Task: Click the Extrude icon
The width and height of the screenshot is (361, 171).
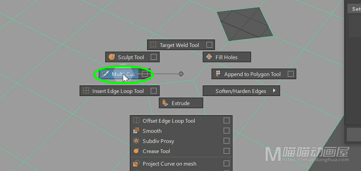Action: coord(165,103)
